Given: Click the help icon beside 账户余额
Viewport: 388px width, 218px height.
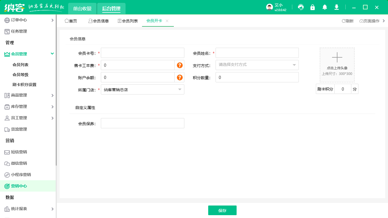Looking at the screenshot, I should 180,77.
